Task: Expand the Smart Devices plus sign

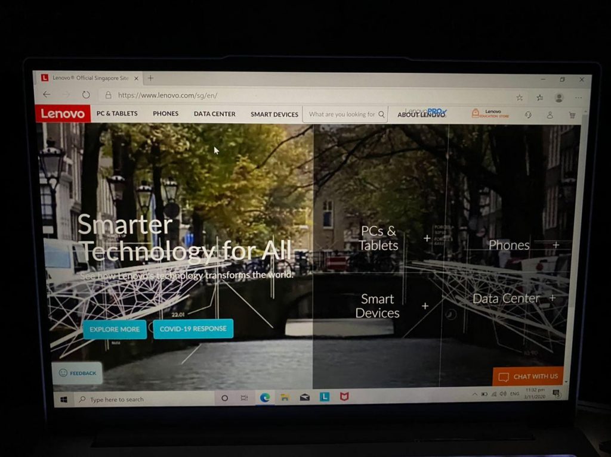Action: 425,306
